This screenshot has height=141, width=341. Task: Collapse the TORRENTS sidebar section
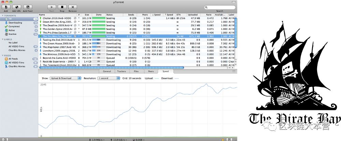tap(3, 16)
